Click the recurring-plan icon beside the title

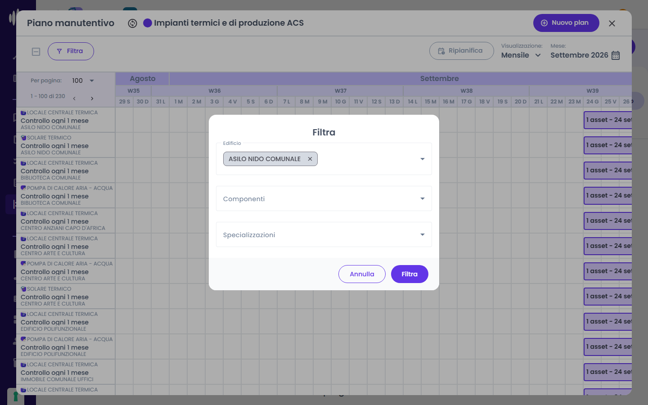pyautogui.click(x=132, y=23)
